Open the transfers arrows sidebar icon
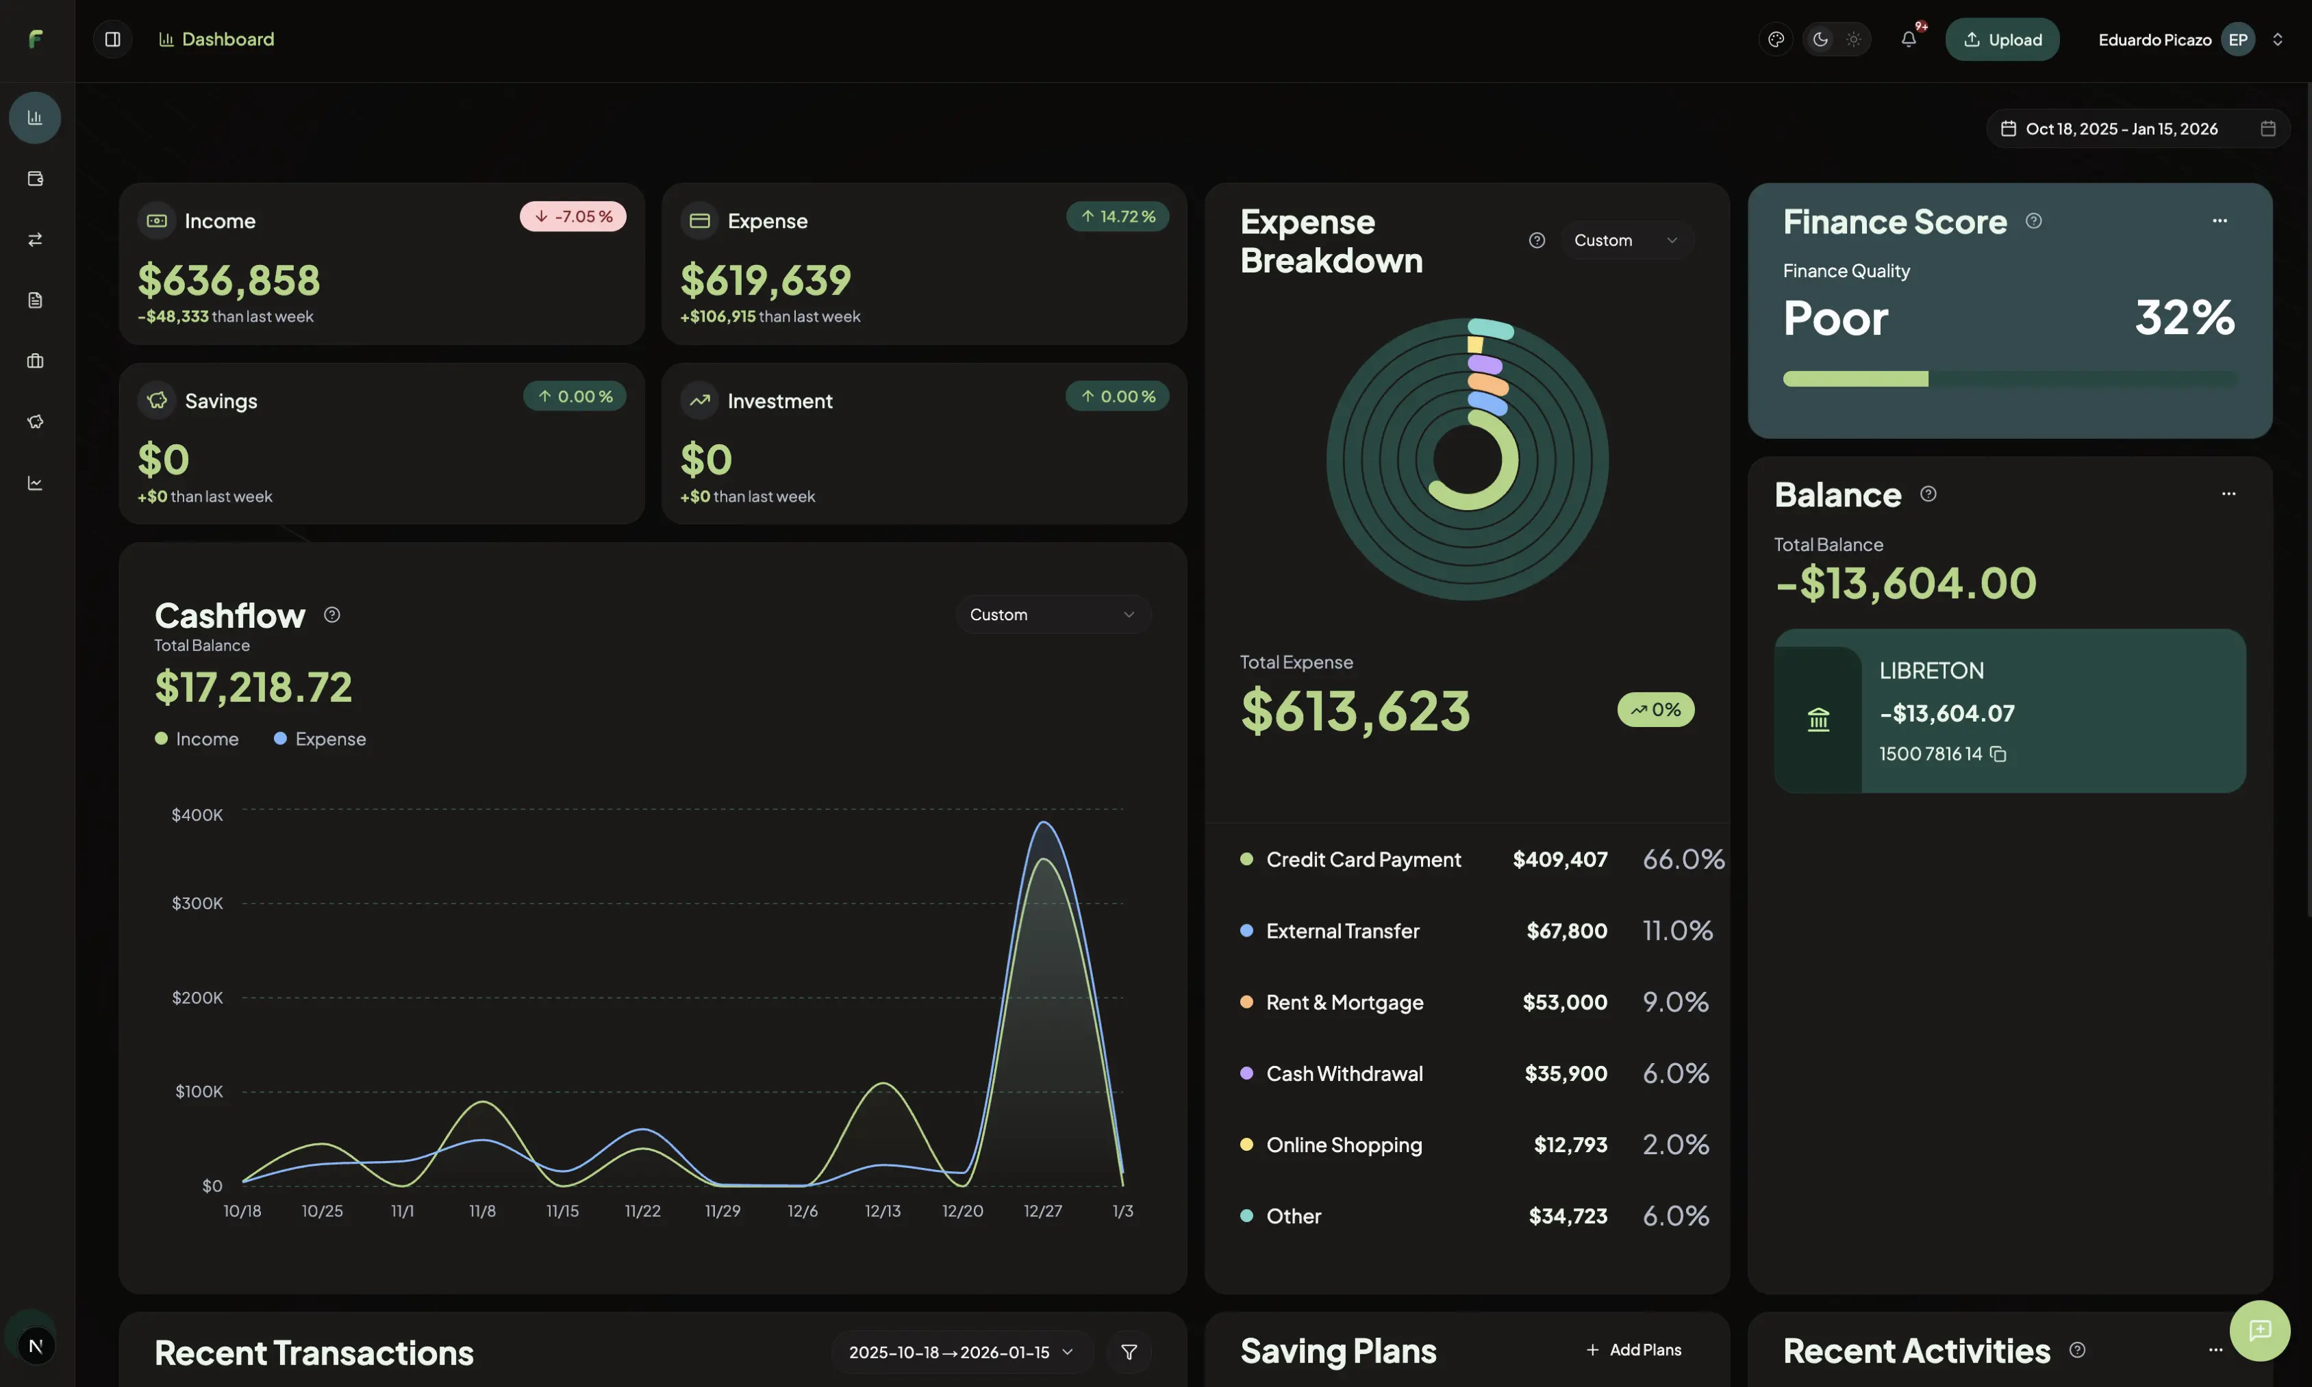 pyautogui.click(x=35, y=239)
